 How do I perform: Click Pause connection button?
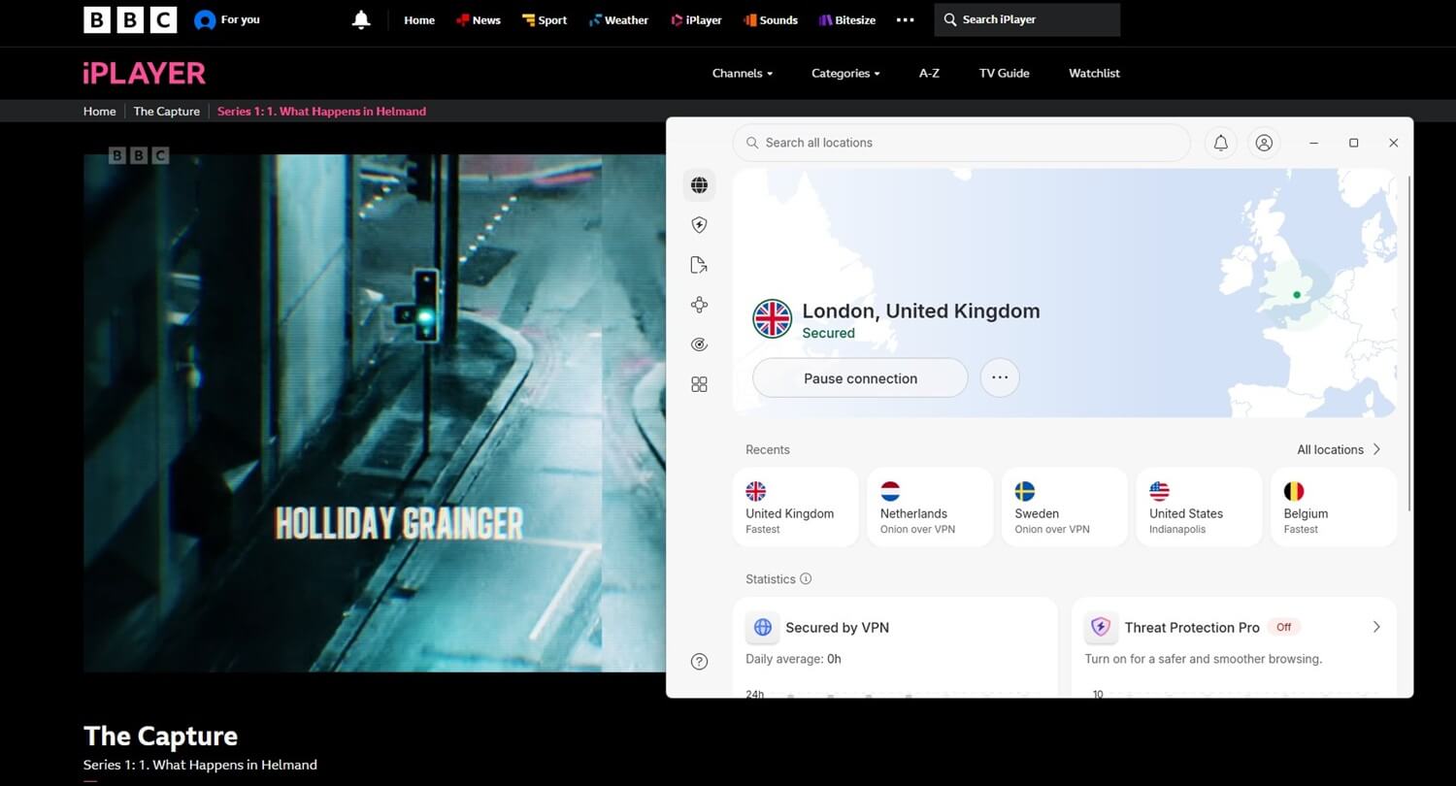(x=860, y=378)
